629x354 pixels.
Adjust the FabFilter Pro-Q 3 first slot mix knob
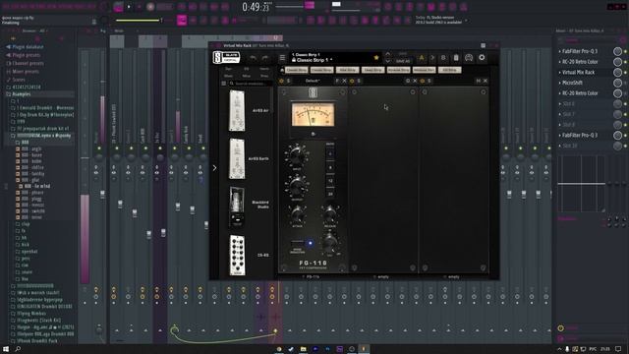(617, 51)
